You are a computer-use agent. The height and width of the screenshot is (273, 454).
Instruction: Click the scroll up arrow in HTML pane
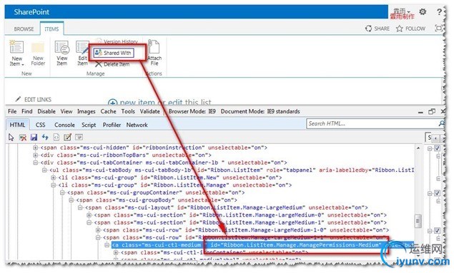(418, 148)
